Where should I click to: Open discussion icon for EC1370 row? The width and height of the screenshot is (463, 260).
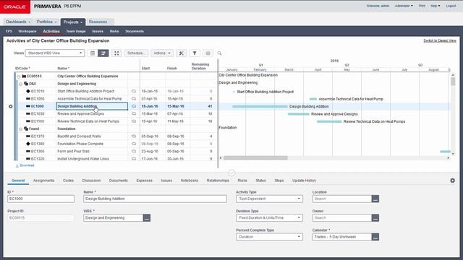[134, 136]
